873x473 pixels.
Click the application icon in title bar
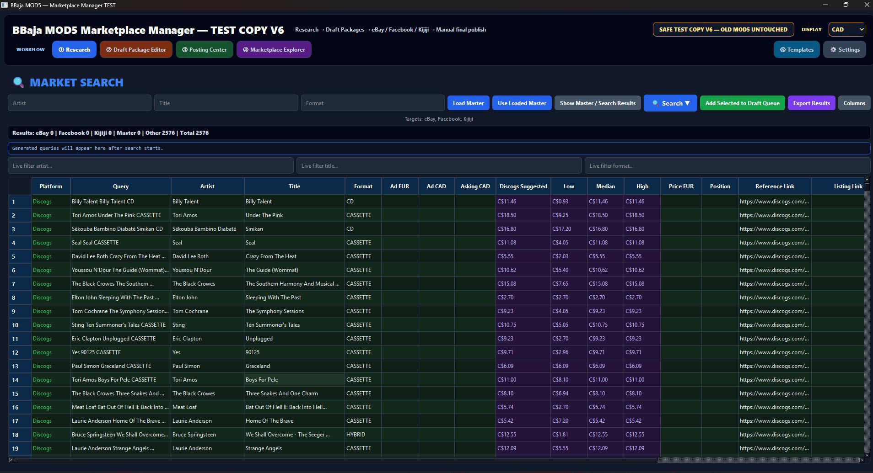coord(4,5)
